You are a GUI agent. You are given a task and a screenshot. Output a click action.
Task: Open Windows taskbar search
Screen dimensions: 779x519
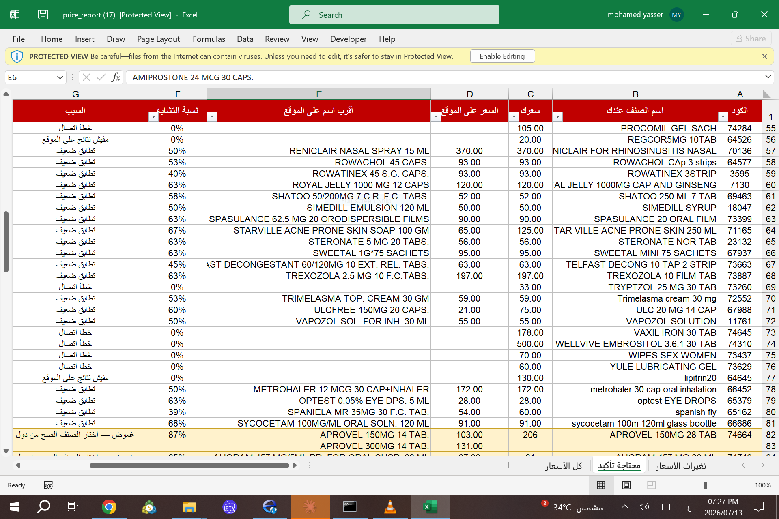[x=44, y=507]
